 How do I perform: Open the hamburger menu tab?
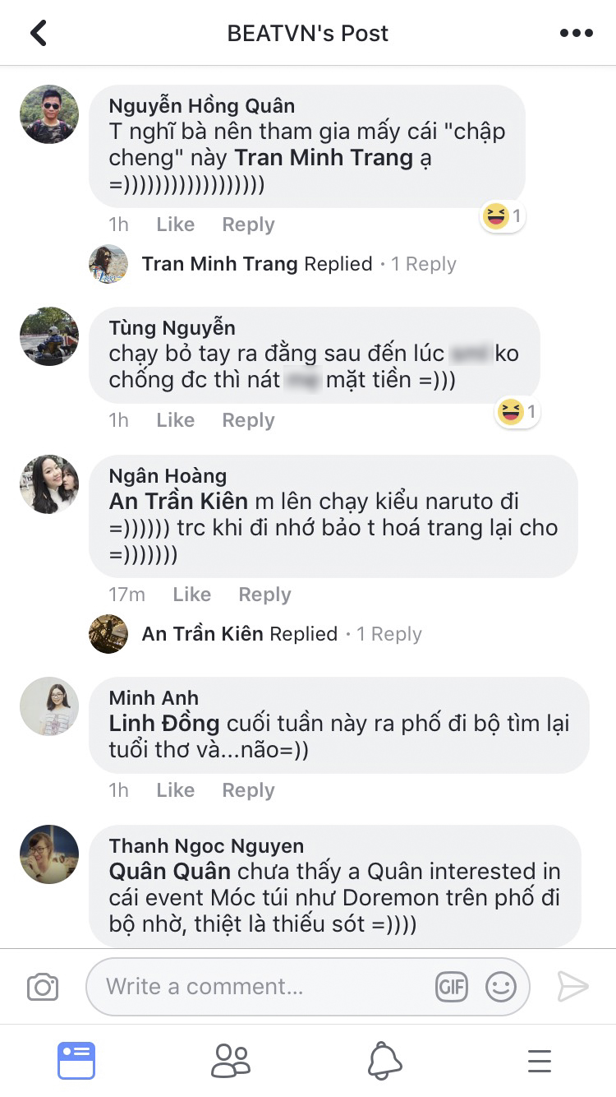coord(539,1061)
